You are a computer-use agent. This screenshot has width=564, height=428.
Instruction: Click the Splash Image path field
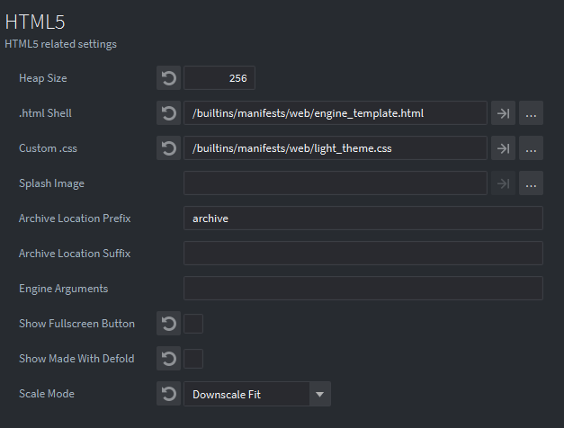(336, 183)
